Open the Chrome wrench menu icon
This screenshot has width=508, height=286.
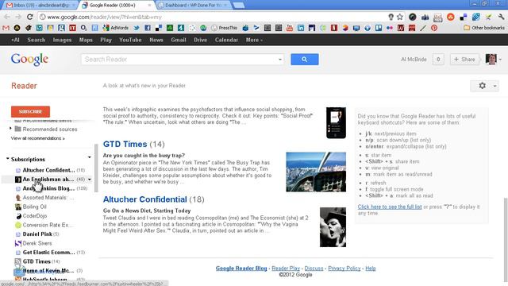501,17
